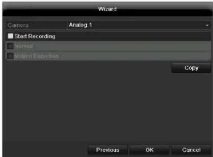Select the Analog 1 combo box

(139, 25)
